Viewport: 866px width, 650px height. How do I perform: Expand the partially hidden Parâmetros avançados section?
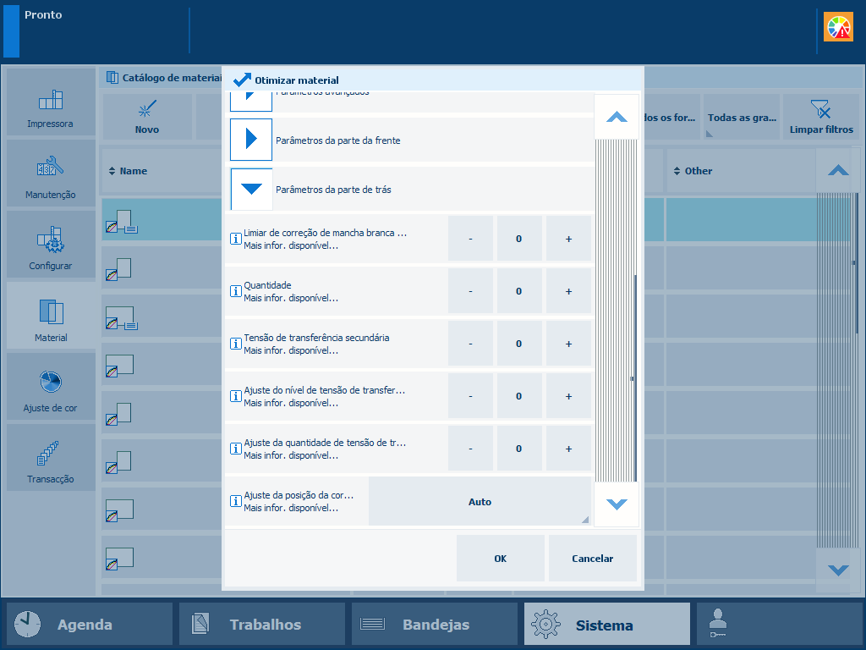251,101
